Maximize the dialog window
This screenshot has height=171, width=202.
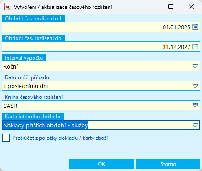pos(171,7)
